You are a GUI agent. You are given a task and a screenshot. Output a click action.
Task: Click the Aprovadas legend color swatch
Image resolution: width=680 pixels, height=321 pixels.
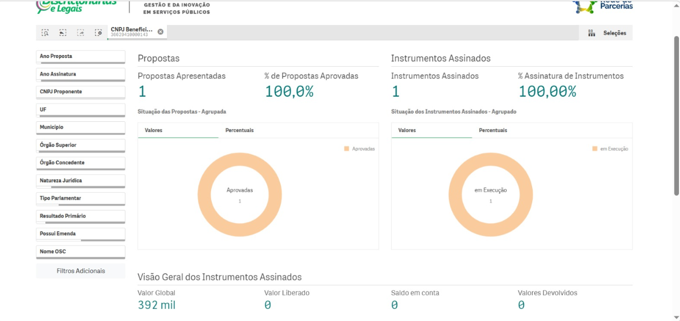click(347, 149)
